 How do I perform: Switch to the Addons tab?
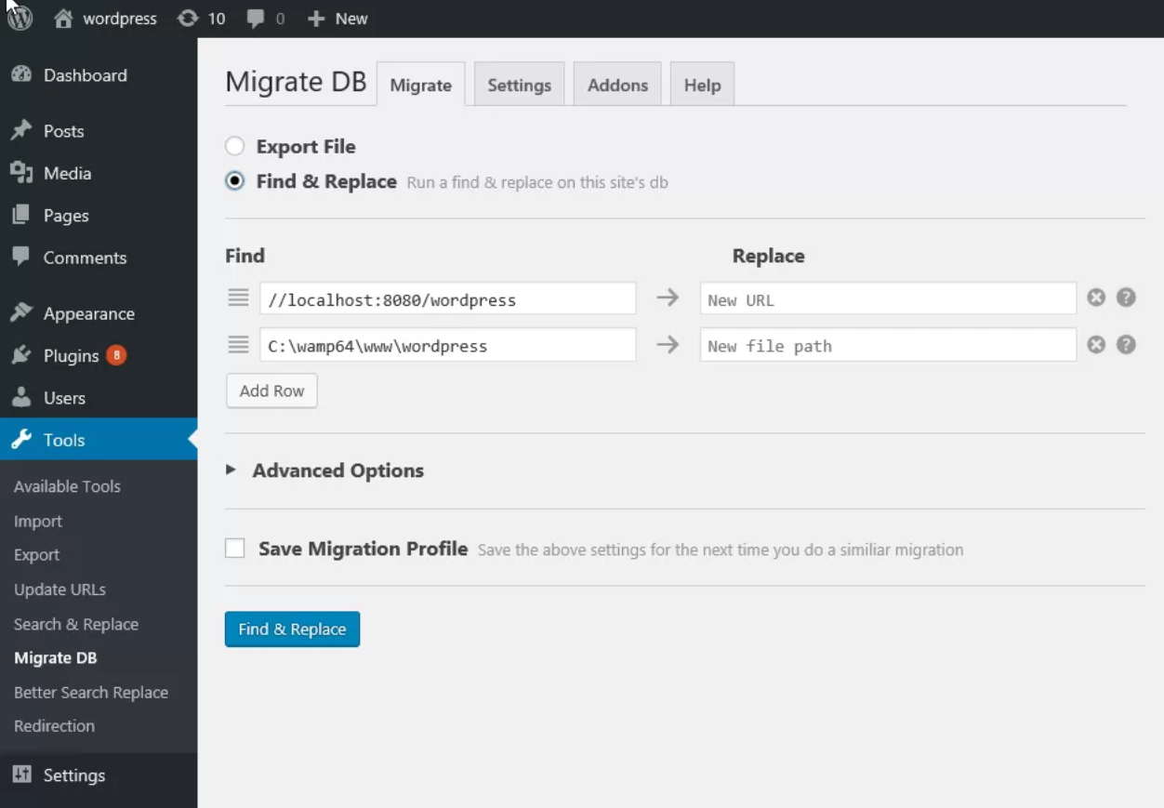tap(617, 85)
